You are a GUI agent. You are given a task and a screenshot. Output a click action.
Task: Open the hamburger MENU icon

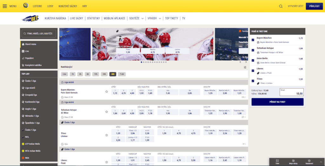point(5,6)
